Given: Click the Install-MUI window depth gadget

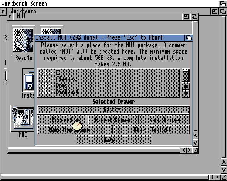Looking at the screenshot, I should point(189,38).
